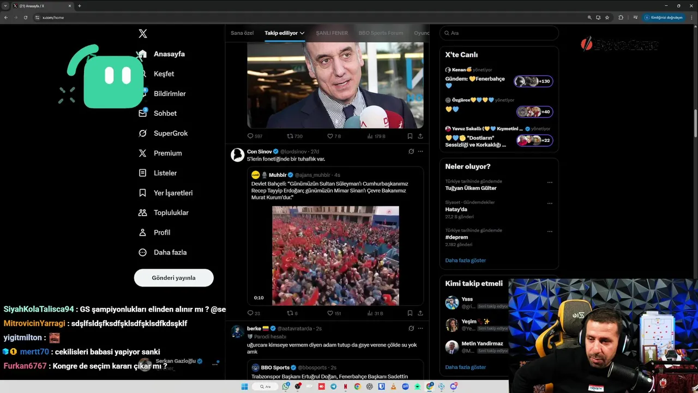
Task: Open options for Tuğyan Ülkem Gülter trend
Action: (550, 182)
